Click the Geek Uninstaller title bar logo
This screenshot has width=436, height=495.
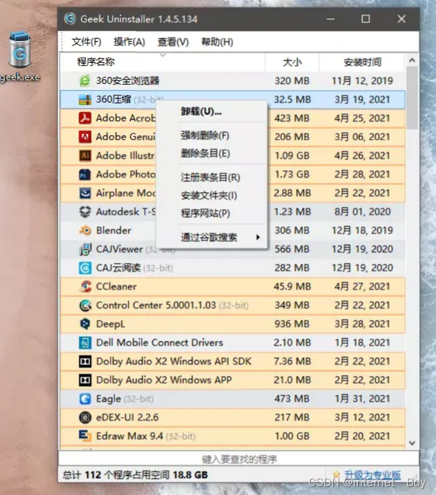click(x=70, y=19)
